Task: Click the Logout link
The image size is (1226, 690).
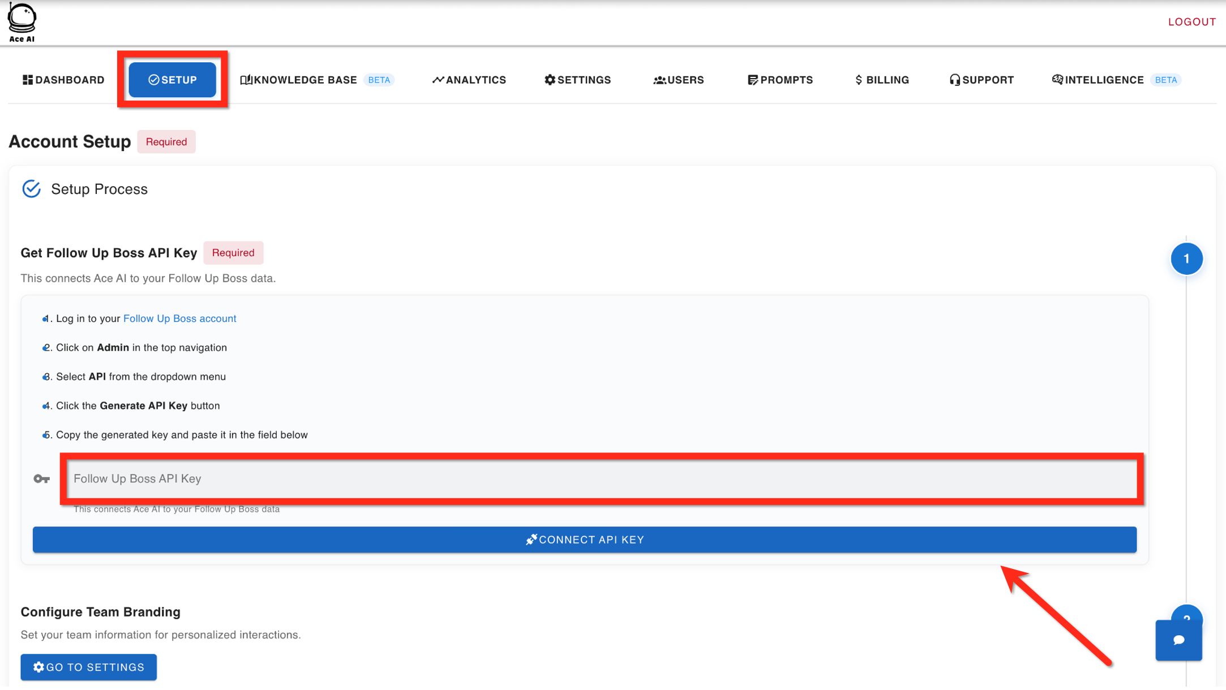Action: pyautogui.click(x=1192, y=22)
